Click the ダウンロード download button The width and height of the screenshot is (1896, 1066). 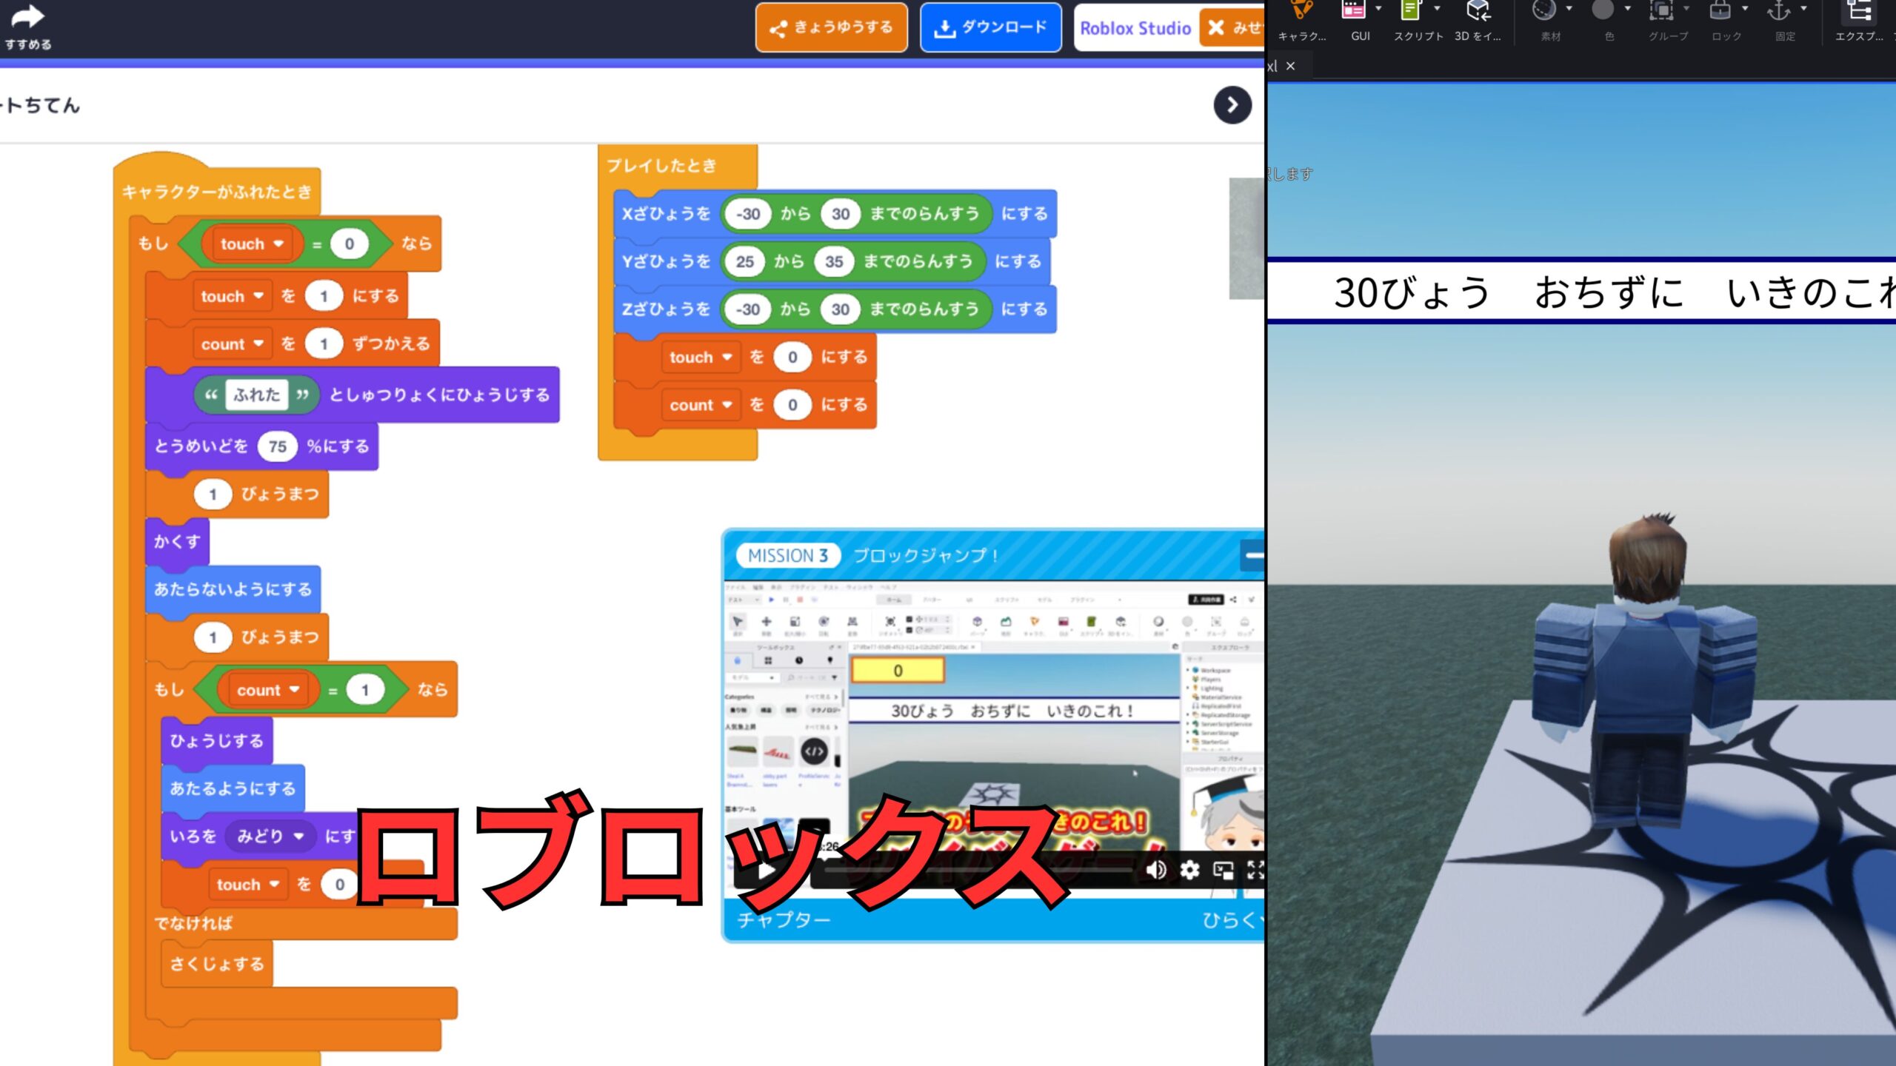point(990,28)
